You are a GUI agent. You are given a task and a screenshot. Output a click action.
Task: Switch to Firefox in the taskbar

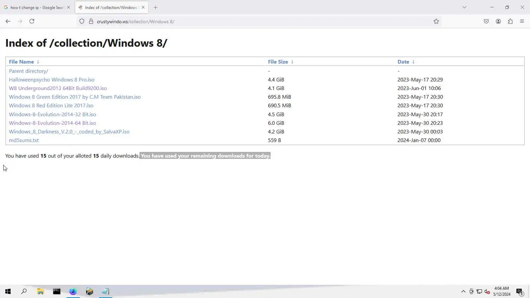point(73,291)
